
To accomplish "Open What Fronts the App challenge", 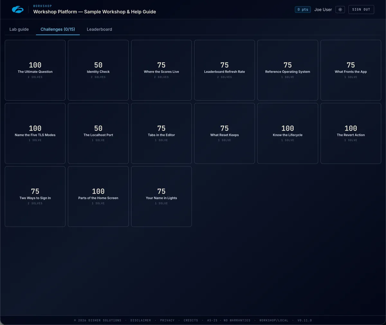I will point(351,70).
